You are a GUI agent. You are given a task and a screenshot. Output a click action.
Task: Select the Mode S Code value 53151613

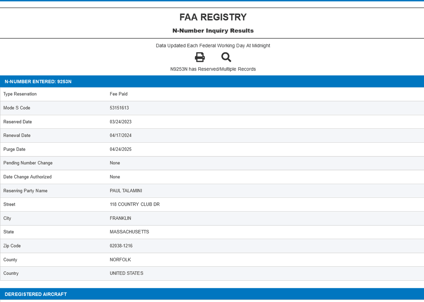119,108
